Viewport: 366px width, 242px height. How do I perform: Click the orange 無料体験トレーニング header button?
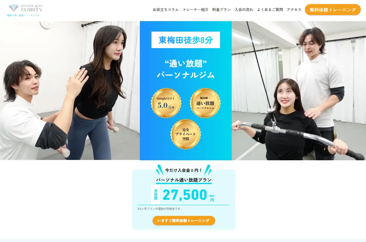coord(333,10)
